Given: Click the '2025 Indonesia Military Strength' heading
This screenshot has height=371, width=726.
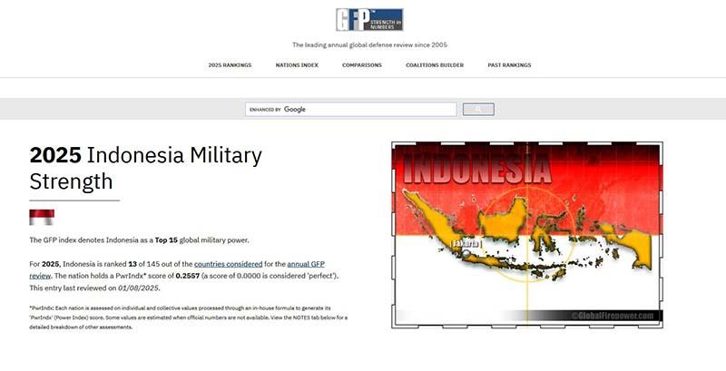Looking at the screenshot, I should pos(145,168).
